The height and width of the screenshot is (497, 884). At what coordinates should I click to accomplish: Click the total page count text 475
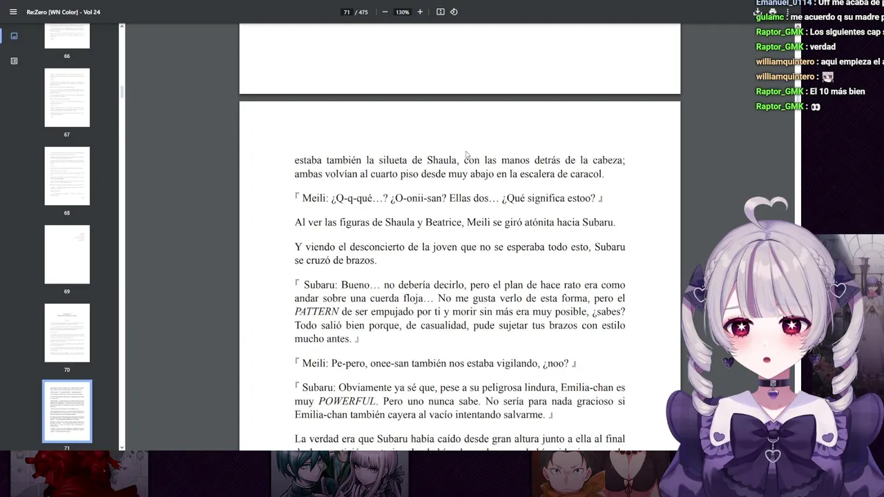363,12
